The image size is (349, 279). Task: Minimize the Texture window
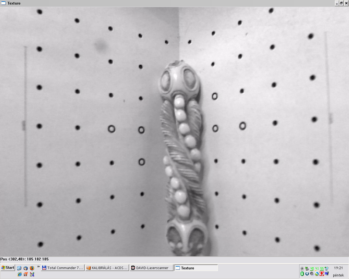coord(337,3)
